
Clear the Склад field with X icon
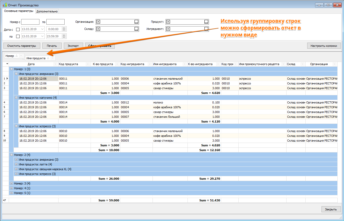pyautogui.click(x=98, y=29)
